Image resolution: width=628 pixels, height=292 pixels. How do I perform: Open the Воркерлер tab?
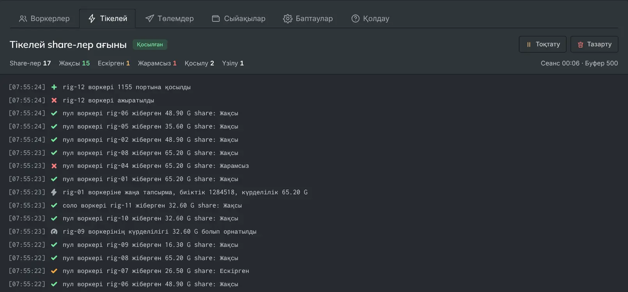pos(44,19)
